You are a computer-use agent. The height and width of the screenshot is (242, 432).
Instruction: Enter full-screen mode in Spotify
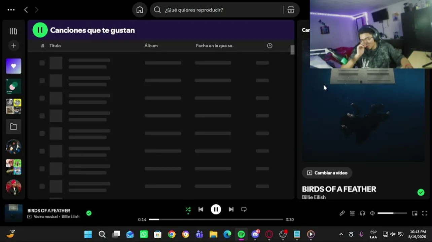point(425,213)
